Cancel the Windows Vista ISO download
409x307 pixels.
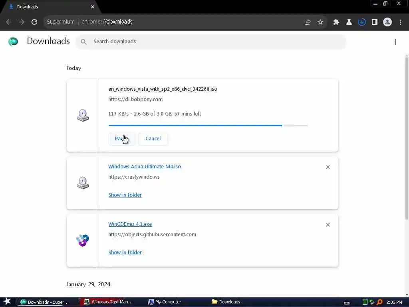click(x=153, y=139)
